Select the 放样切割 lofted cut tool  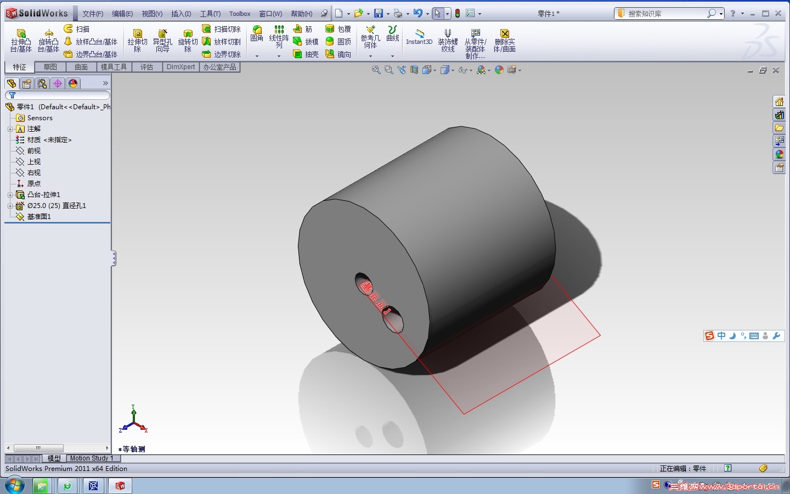(222, 42)
